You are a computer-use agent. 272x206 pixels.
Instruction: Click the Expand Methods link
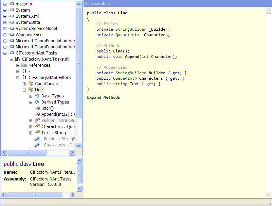pyautogui.click(x=103, y=97)
